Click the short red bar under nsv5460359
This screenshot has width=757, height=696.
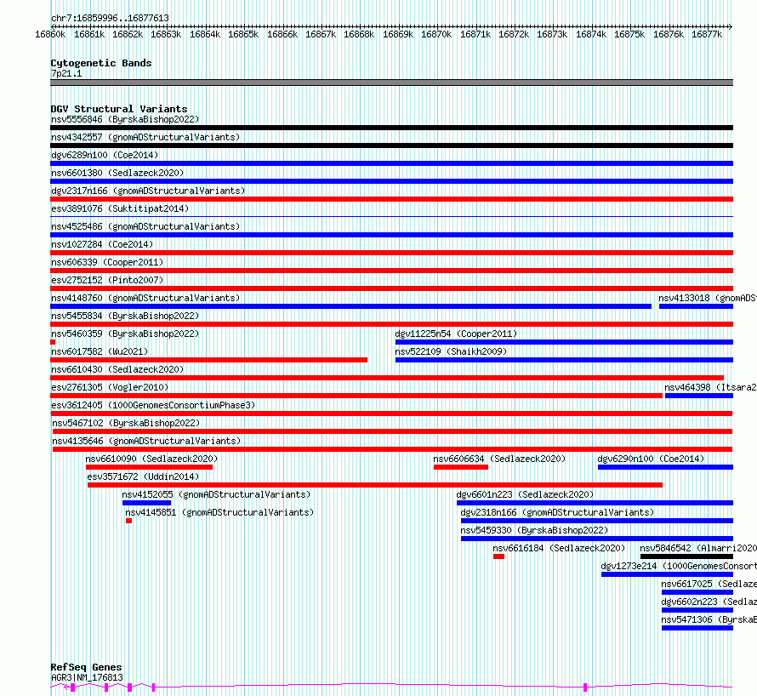click(53, 342)
